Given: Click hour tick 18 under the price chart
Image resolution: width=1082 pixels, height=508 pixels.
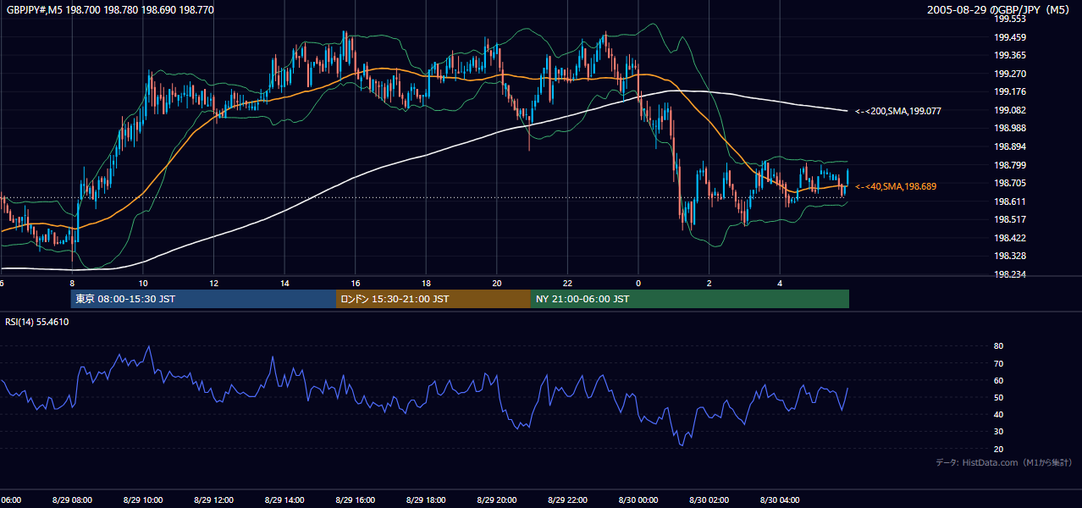Looking at the screenshot, I should 426,284.
